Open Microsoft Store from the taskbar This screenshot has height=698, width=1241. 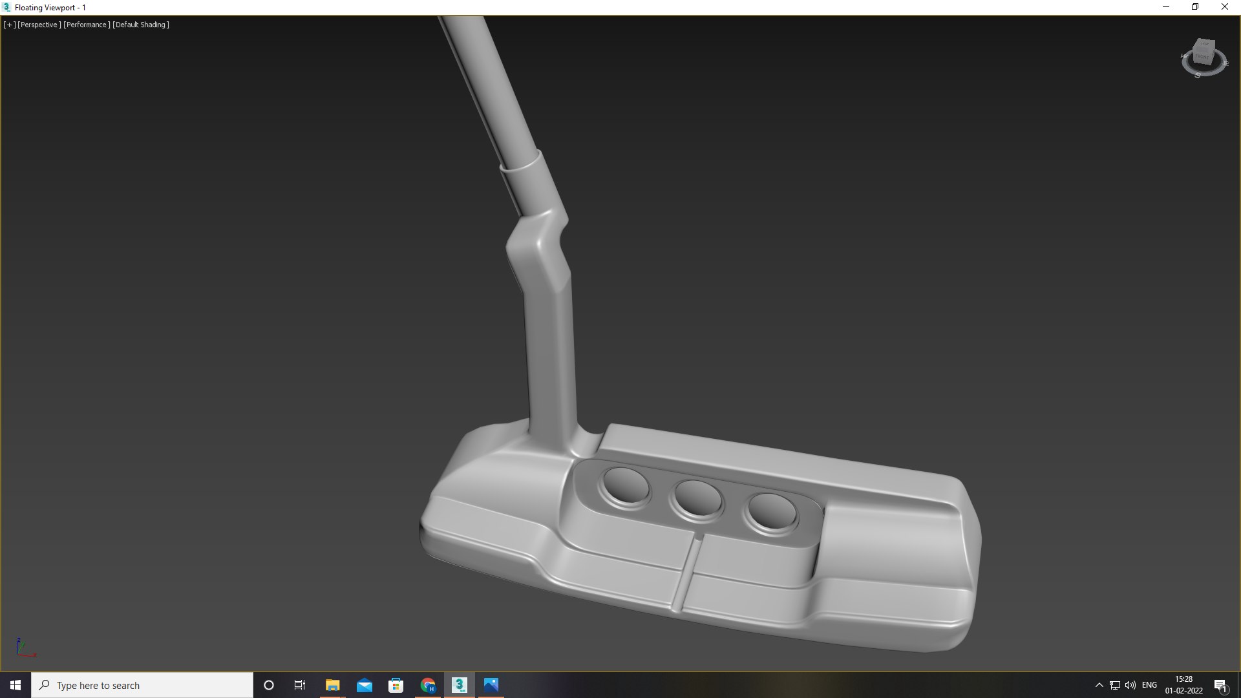coord(396,685)
